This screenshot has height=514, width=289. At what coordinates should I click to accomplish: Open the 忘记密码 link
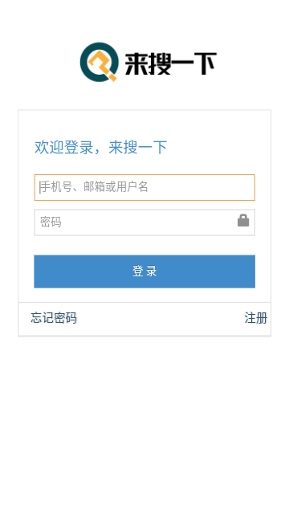tap(54, 318)
